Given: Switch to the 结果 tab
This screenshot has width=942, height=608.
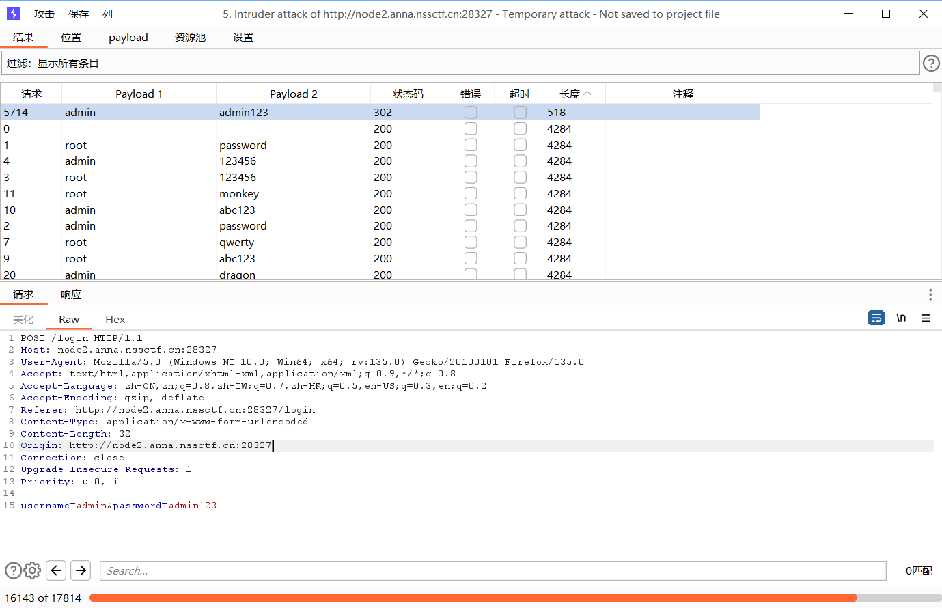Looking at the screenshot, I should click(x=23, y=38).
